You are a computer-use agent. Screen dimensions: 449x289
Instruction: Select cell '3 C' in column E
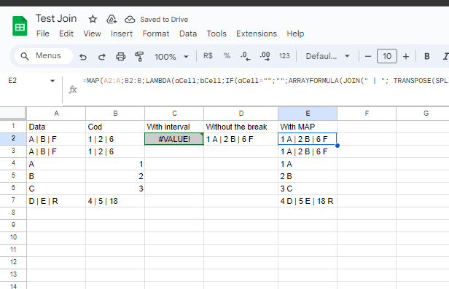point(308,189)
